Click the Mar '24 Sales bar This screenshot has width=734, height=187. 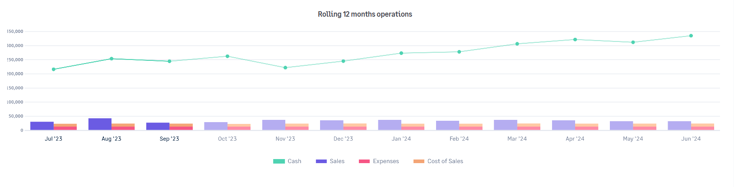coord(506,125)
